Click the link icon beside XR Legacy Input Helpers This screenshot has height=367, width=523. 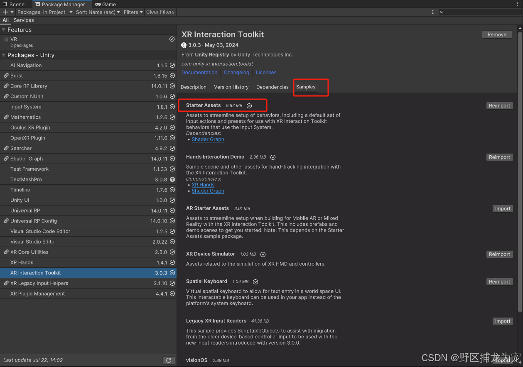(x=6, y=283)
